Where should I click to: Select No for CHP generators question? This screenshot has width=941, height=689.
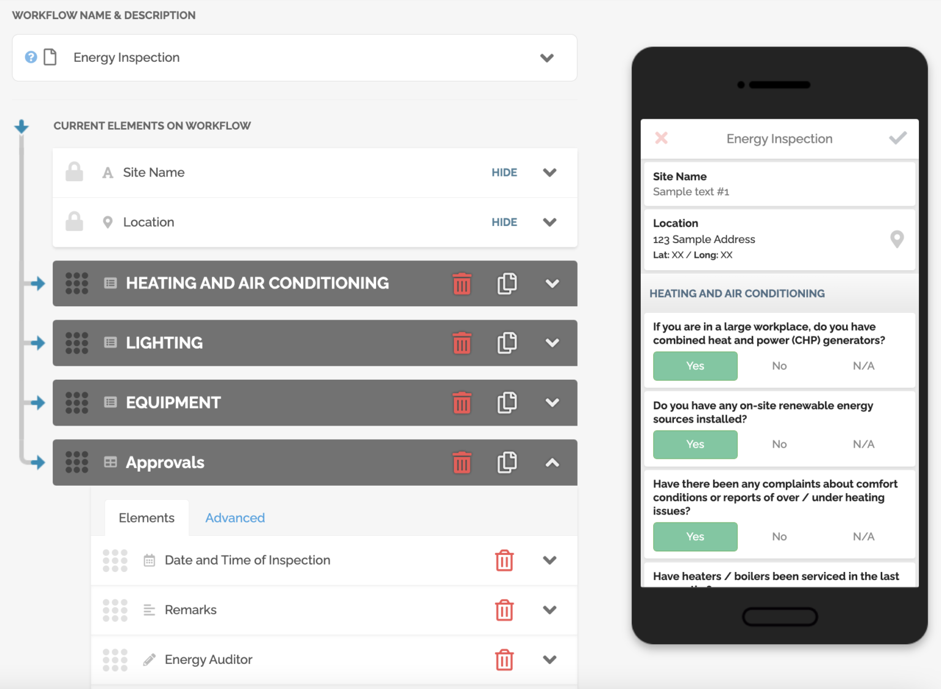point(779,366)
